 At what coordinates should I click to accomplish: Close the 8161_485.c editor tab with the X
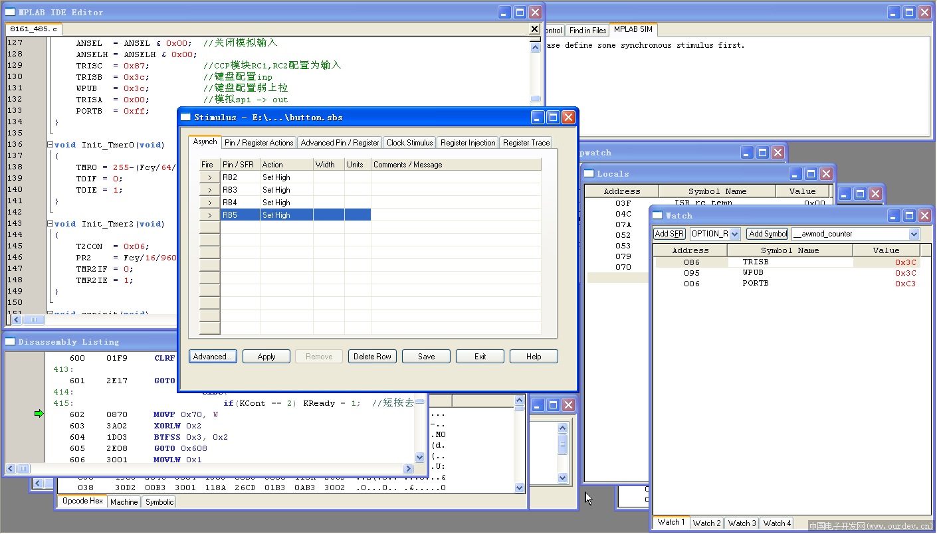pyautogui.click(x=534, y=29)
